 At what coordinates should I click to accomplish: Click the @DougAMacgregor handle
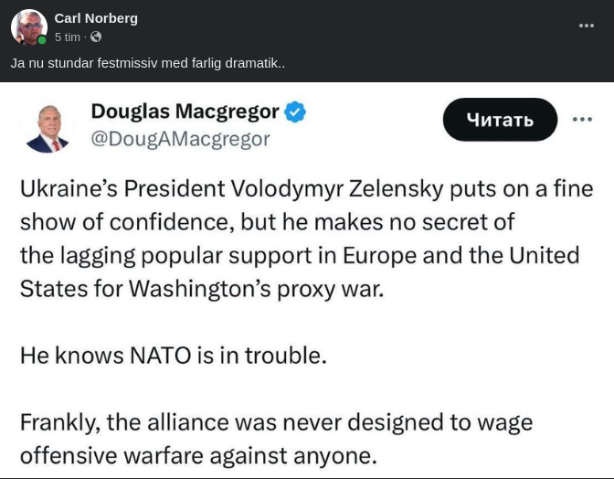point(180,139)
